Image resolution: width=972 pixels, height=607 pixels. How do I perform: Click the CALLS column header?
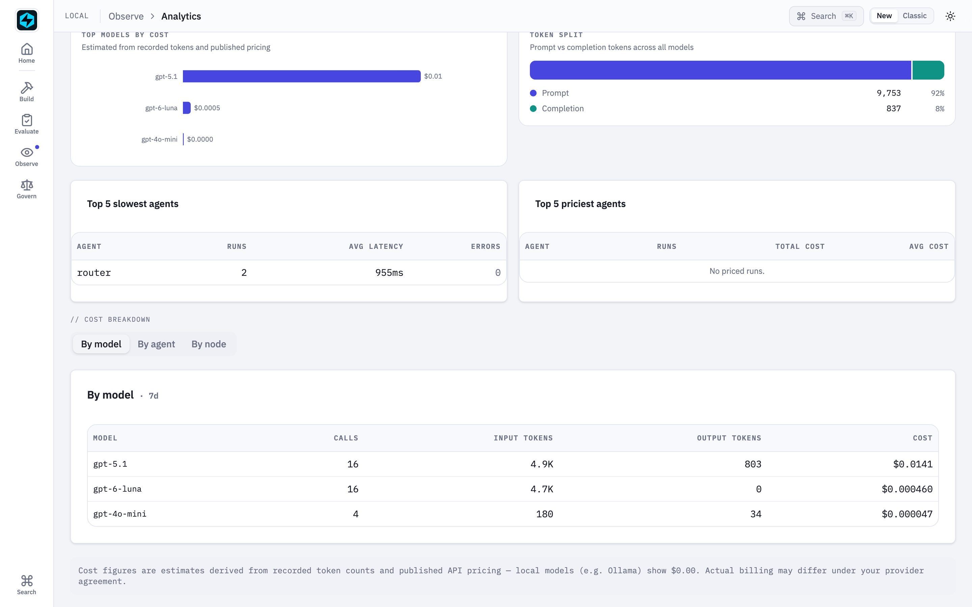point(346,438)
